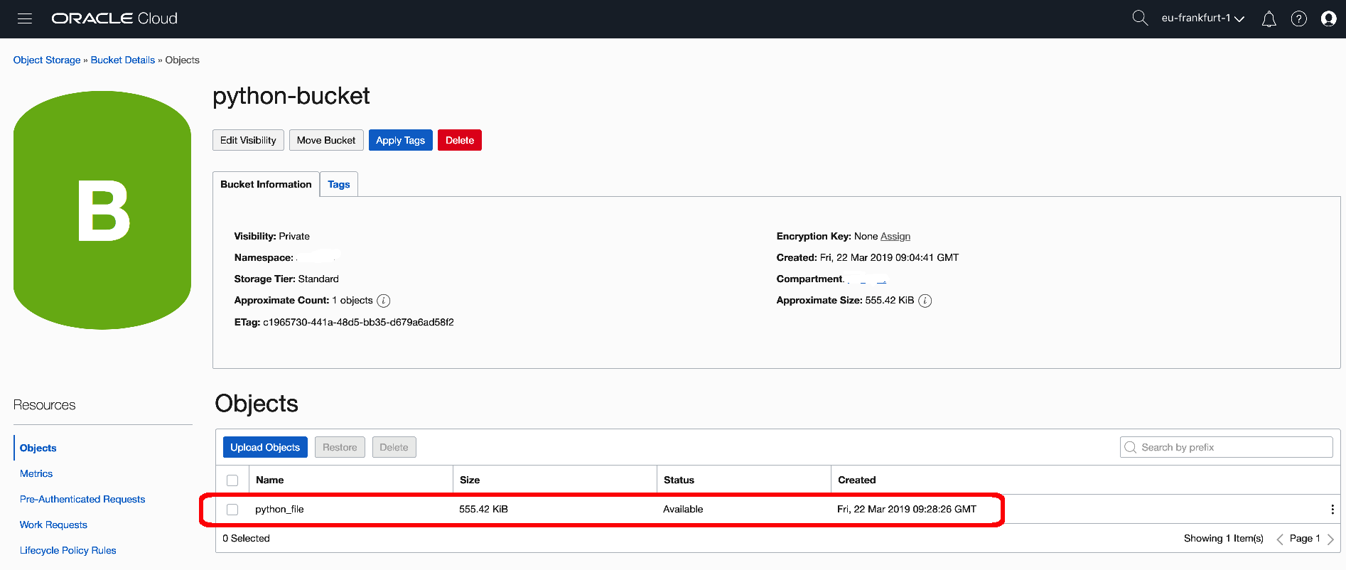This screenshot has width=1346, height=570.
Task: Go to previous page of objects
Action: (1280, 539)
